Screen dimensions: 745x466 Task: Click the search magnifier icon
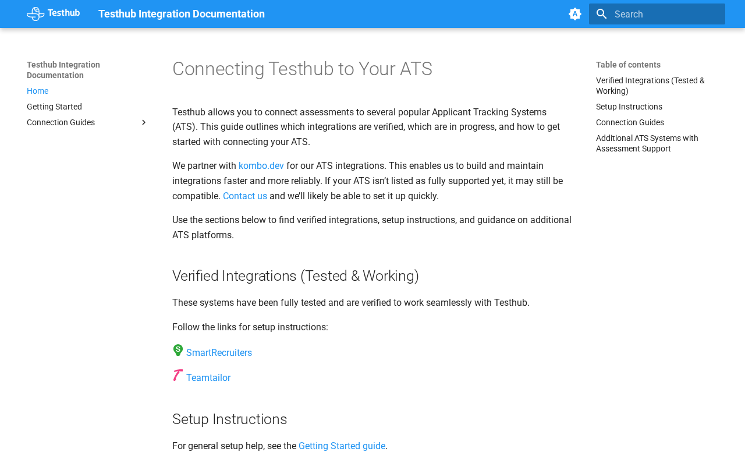click(x=602, y=14)
